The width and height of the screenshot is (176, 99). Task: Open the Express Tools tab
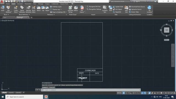tap(64, 4)
